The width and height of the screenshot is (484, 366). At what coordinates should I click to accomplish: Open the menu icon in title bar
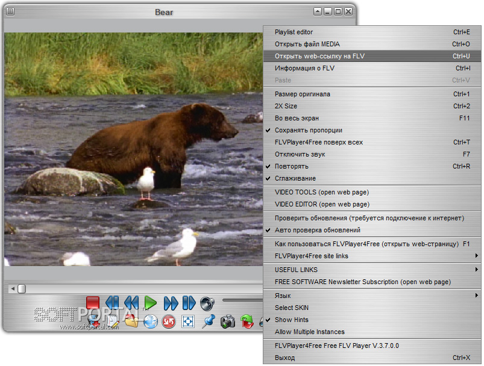[10, 11]
